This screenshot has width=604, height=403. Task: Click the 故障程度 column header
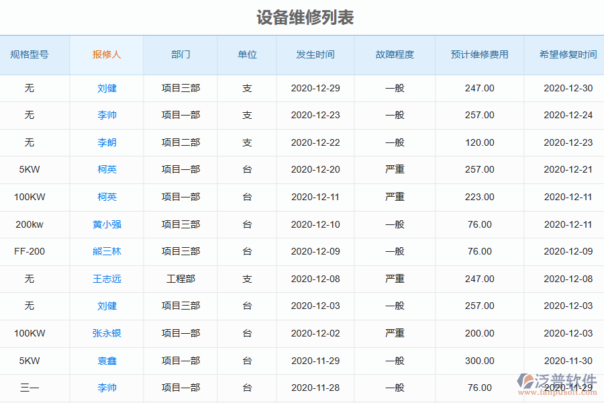[395, 56]
